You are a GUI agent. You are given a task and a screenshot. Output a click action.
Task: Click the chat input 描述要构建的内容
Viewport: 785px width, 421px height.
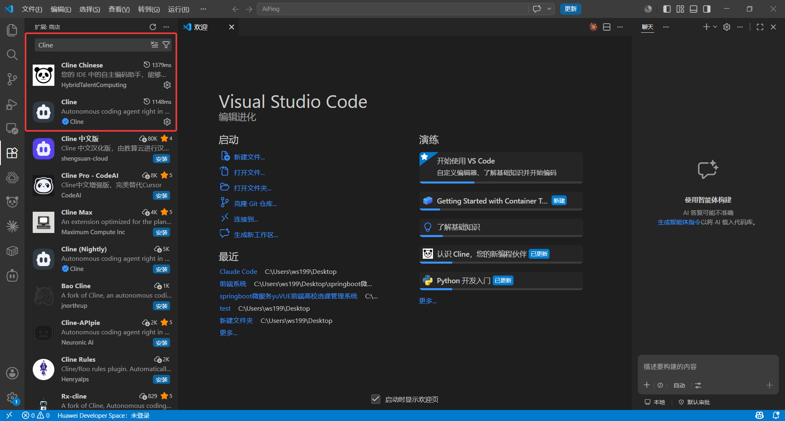(x=708, y=367)
